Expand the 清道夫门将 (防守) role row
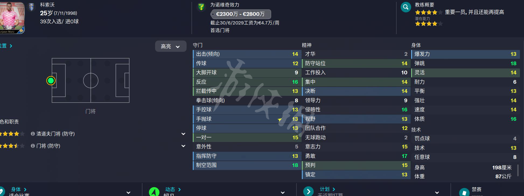524x196 pixels. pyautogui.click(x=183, y=134)
